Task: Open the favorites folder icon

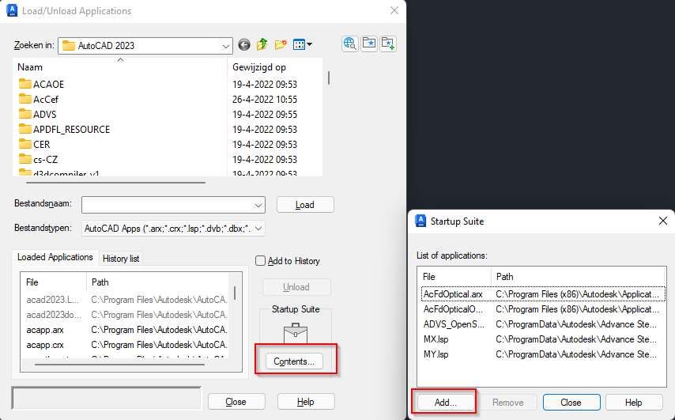Action: (x=369, y=44)
